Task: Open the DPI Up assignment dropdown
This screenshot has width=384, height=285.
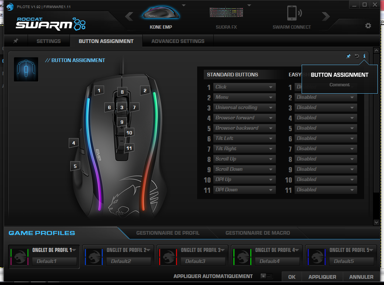Action: [x=244, y=180]
